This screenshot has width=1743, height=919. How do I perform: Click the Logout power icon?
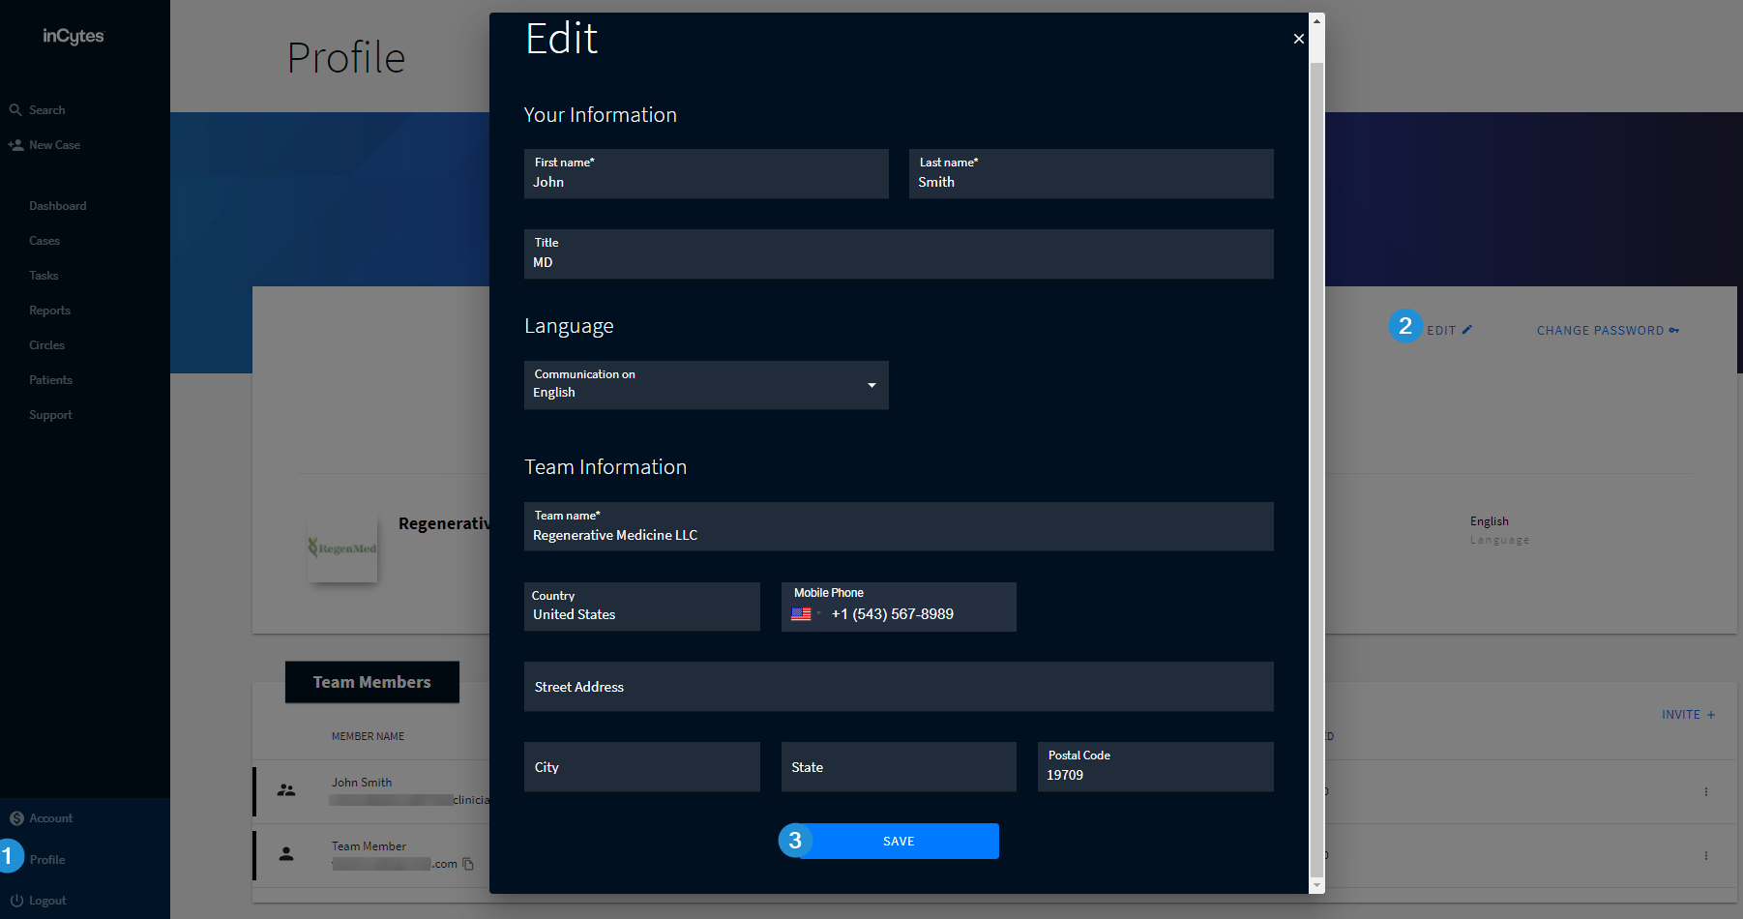(x=16, y=901)
